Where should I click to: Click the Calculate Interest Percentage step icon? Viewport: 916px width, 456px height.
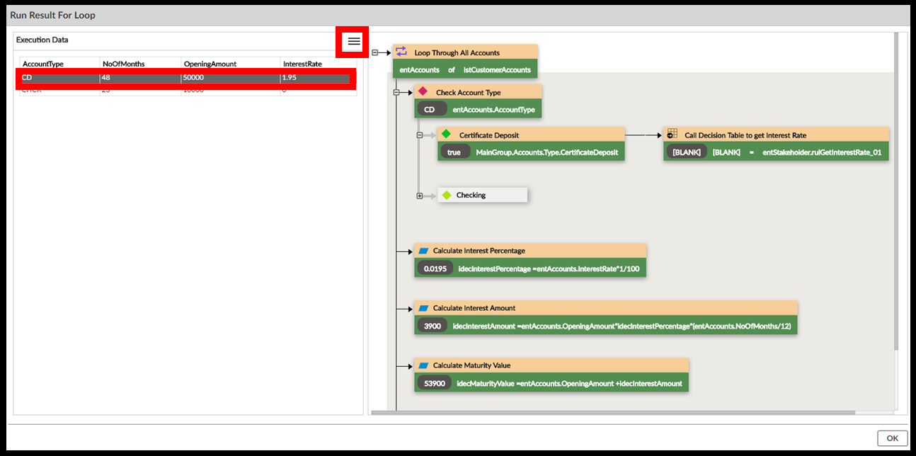pos(423,251)
